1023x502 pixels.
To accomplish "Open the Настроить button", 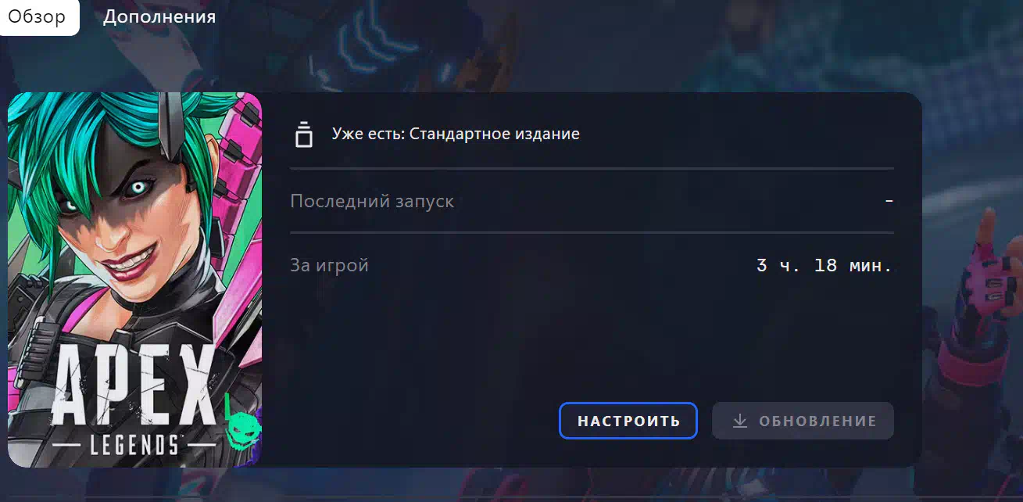I will coord(628,421).
